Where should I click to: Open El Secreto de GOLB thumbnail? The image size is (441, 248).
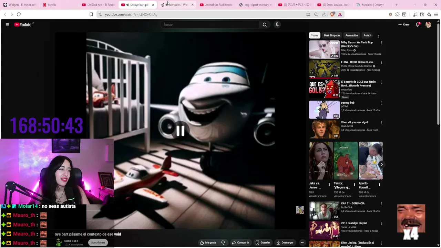tap(324, 89)
